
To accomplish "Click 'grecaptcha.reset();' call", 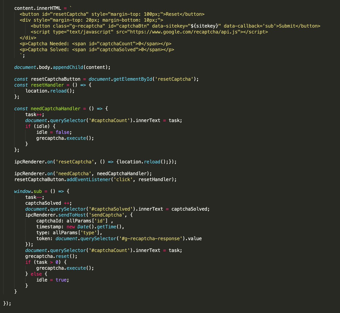I will (x=51, y=256).
